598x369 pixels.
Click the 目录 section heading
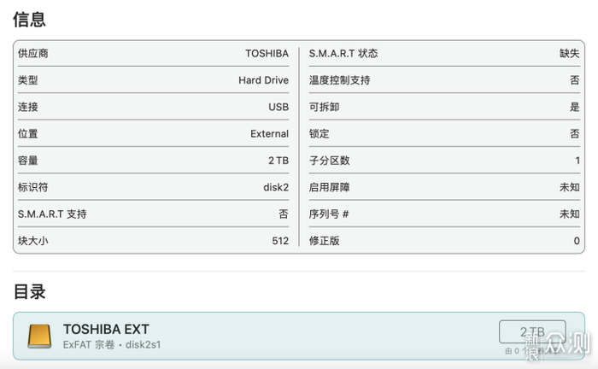tap(30, 292)
